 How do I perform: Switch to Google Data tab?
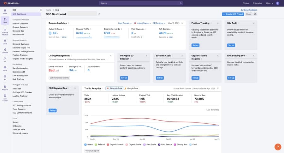(131, 88)
